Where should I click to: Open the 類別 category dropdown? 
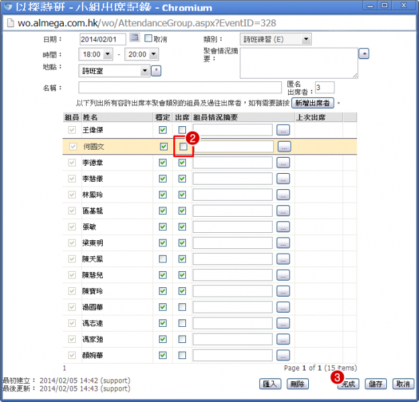tap(275, 40)
